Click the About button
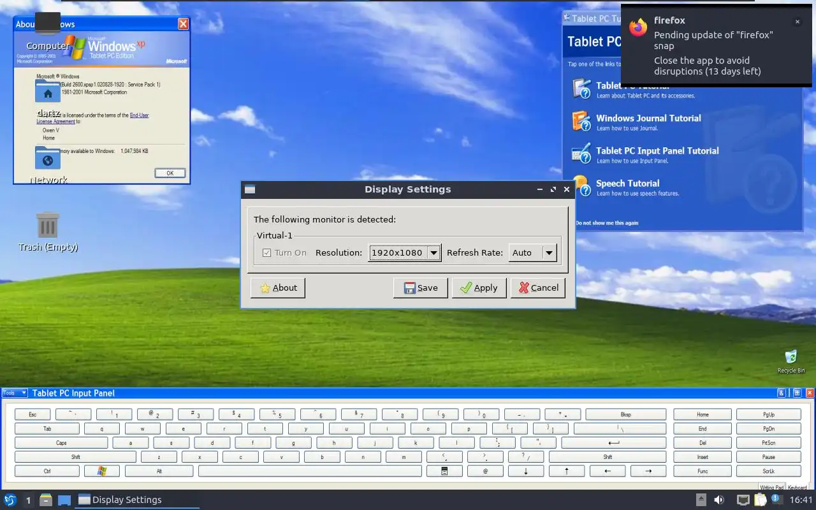816x510 pixels. tap(278, 288)
